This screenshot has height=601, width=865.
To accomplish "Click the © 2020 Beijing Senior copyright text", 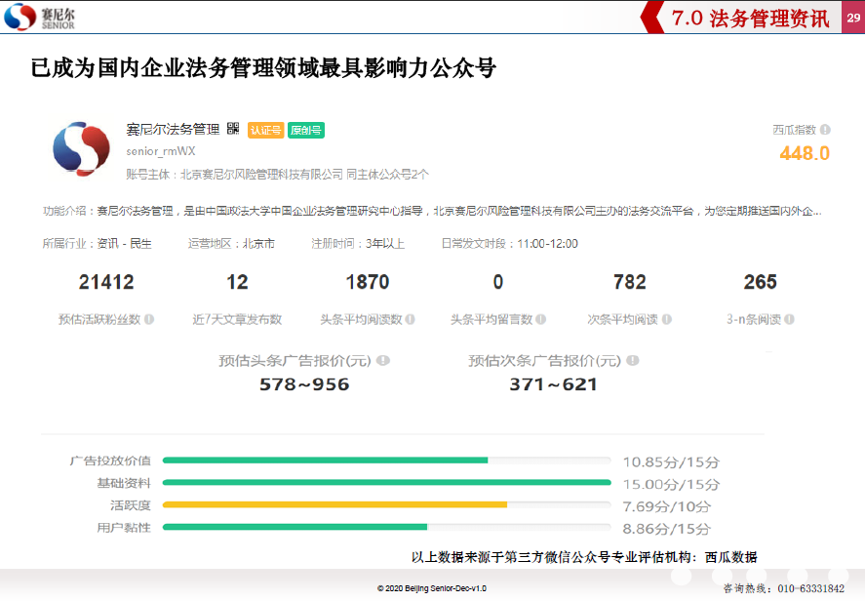I will (432, 589).
